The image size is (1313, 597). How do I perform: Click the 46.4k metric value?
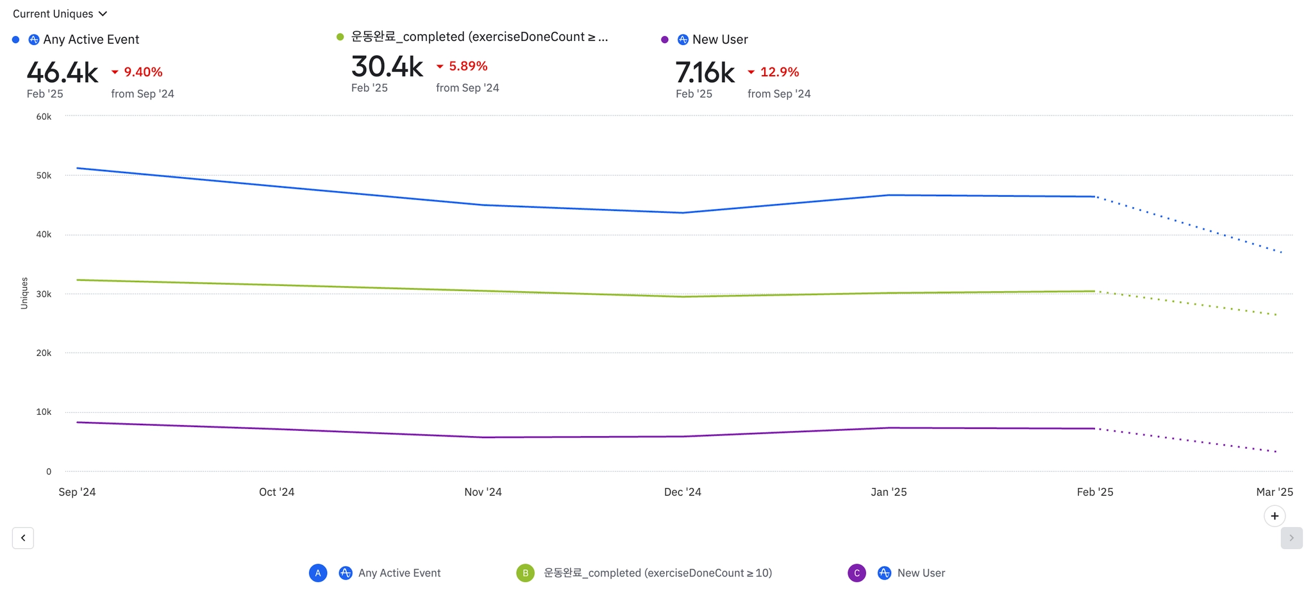point(63,72)
